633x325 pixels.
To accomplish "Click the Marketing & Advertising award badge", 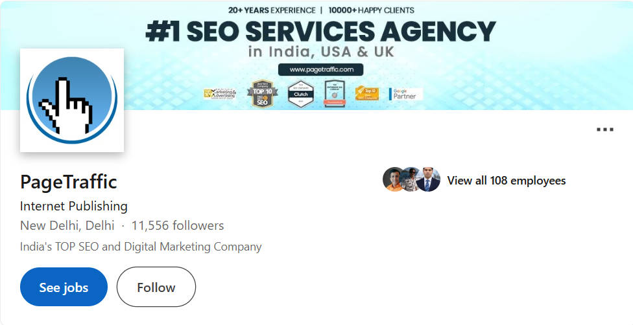I will click(221, 94).
